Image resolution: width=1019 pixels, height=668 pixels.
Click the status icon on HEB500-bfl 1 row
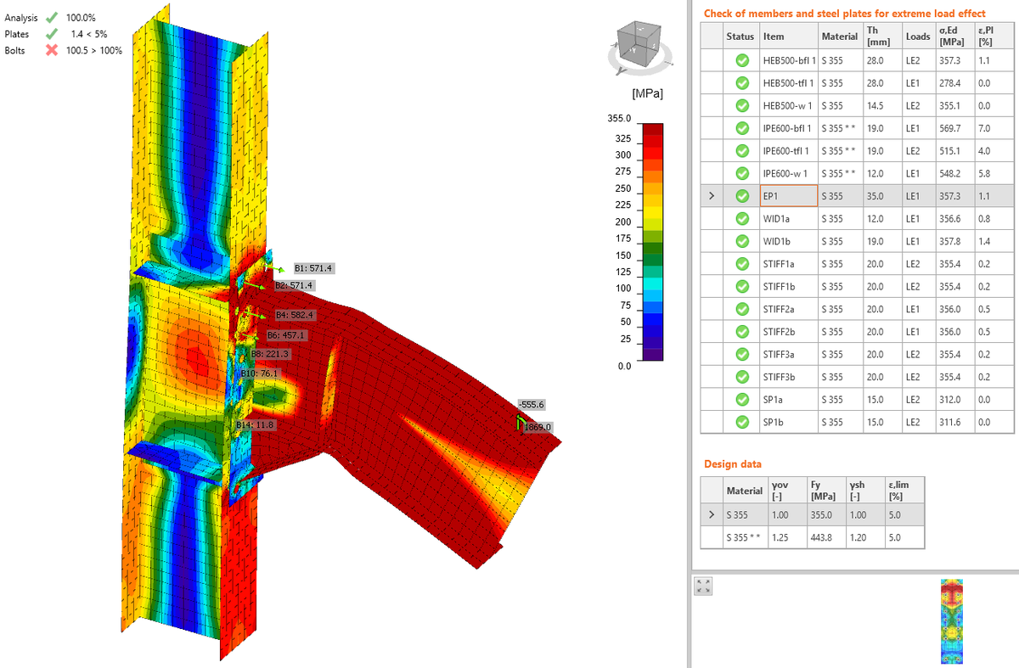click(x=741, y=60)
